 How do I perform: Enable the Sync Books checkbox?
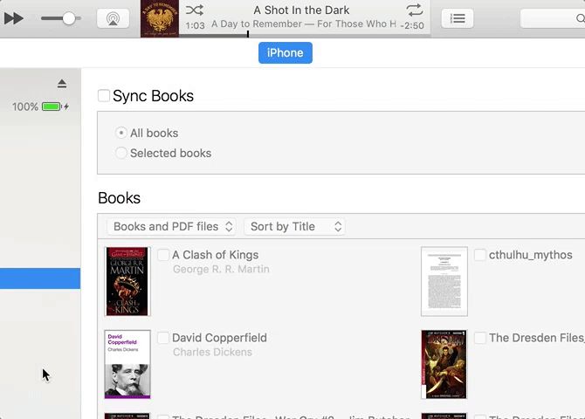click(104, 96)
